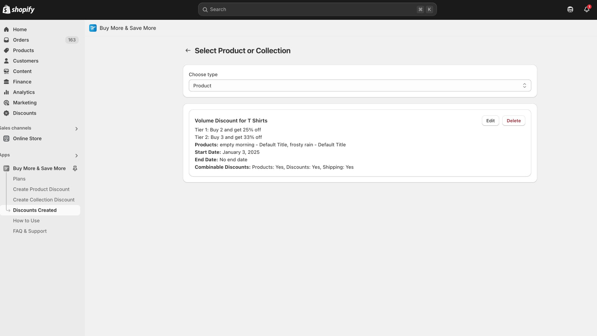Edit the Volume Discount for T Shirts
This screenshot has height=336, width=597.
(490, 121)
